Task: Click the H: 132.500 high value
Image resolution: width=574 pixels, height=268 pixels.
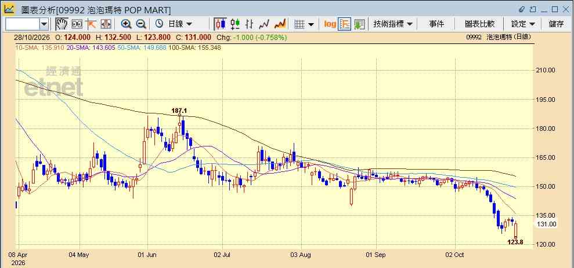Action: (x=114, y=37)
